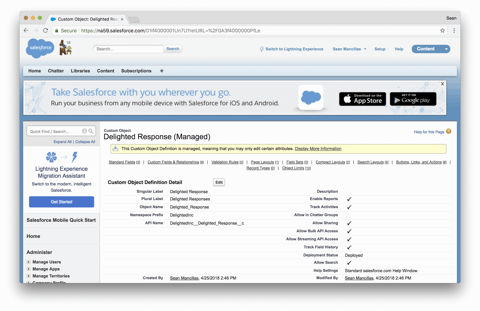Toggle Allow Streaming API Access checkbox
The image size is (480, 311).
click(x=349, y=240)
